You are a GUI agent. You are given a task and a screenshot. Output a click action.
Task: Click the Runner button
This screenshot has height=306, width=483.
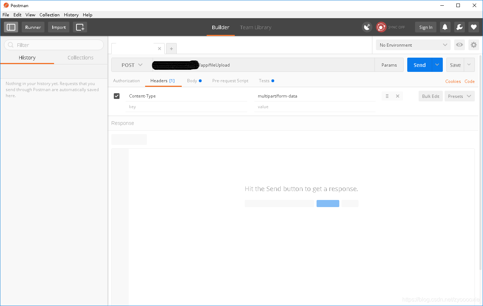[33, 27]
